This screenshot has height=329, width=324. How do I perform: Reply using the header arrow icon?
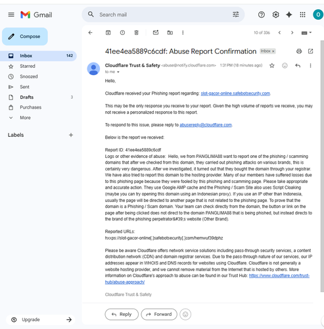pyautogui.click(x=298, y=65)
